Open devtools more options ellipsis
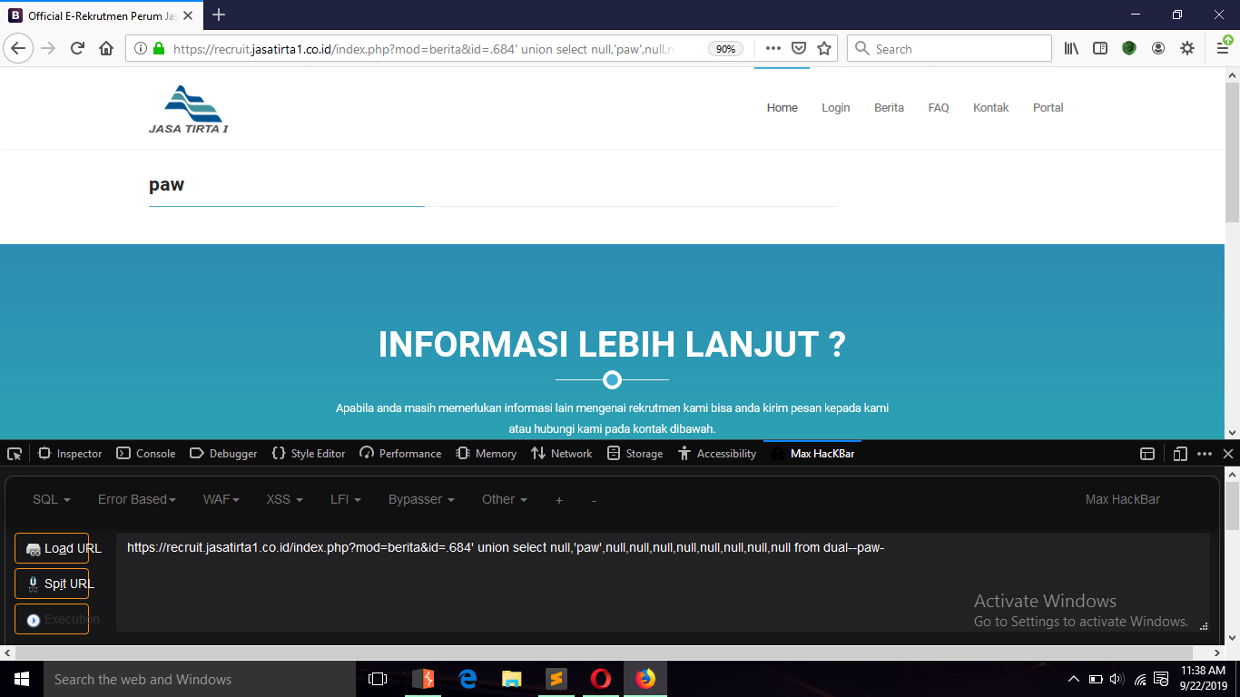 click(1205, 454)
